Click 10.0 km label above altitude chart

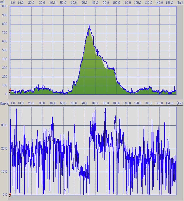(21, 3)
